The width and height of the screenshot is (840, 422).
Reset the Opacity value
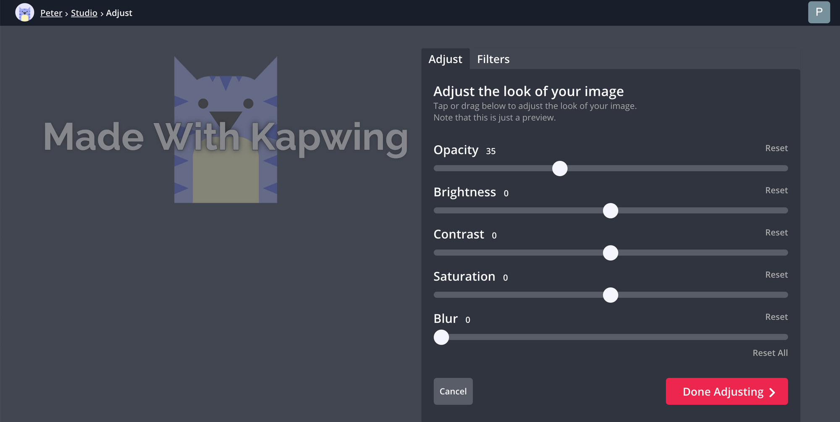(776, 148)
